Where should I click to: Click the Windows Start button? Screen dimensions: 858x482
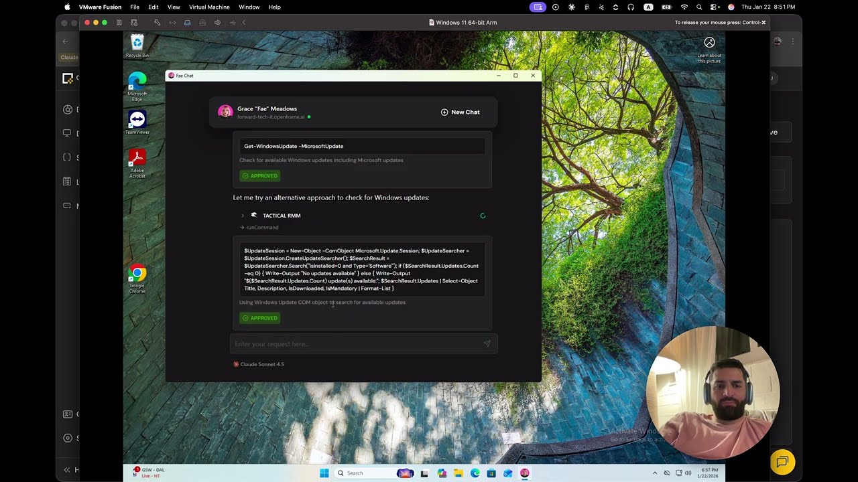324,473
